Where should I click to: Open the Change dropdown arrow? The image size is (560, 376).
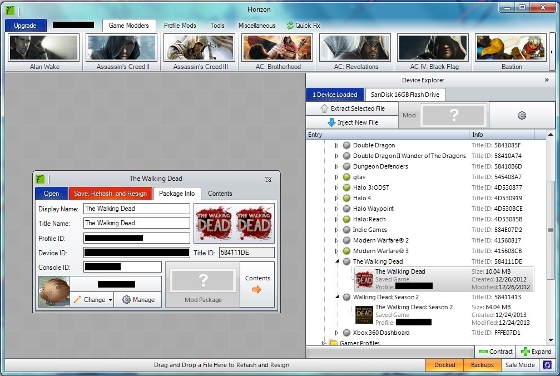click(110, 300)
